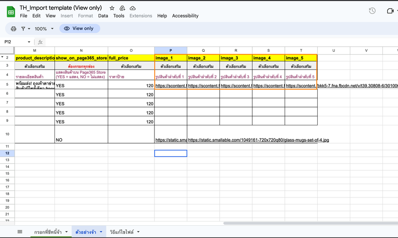The image size is (398, 238).
Task: Open the Edit menu
Action: point(36,16)
